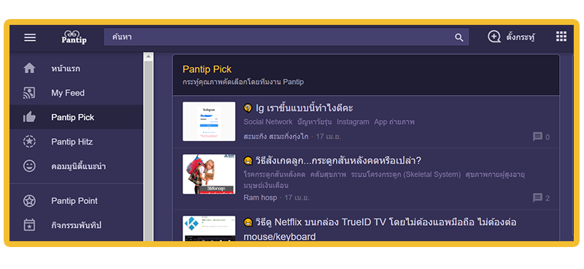Screen dimensions: 584x269
Task: Click the sidebar scrollbar up arrow
Action: 149,57
